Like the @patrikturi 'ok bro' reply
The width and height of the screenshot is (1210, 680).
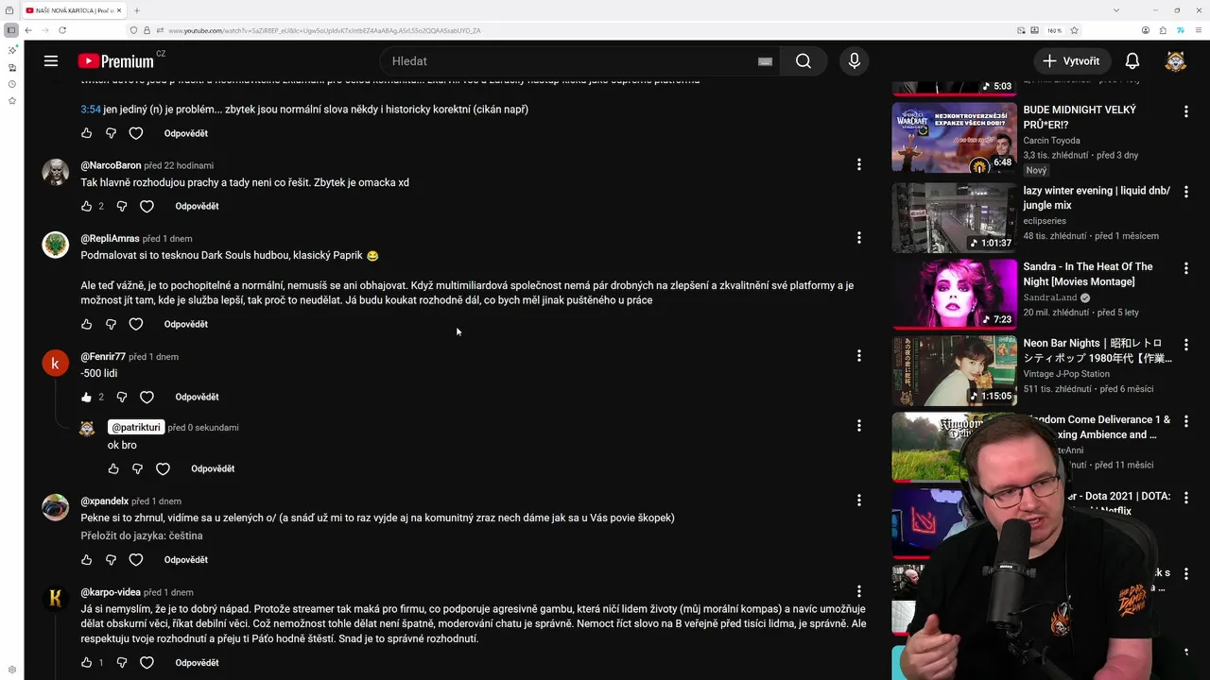[x=113, y=468]
